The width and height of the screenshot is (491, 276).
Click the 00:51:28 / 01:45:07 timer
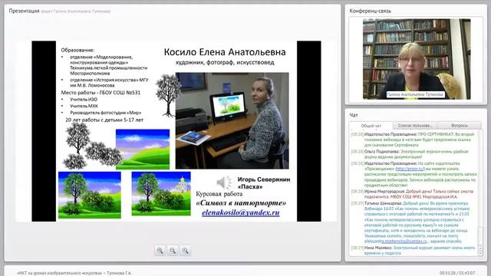[457, 273]
